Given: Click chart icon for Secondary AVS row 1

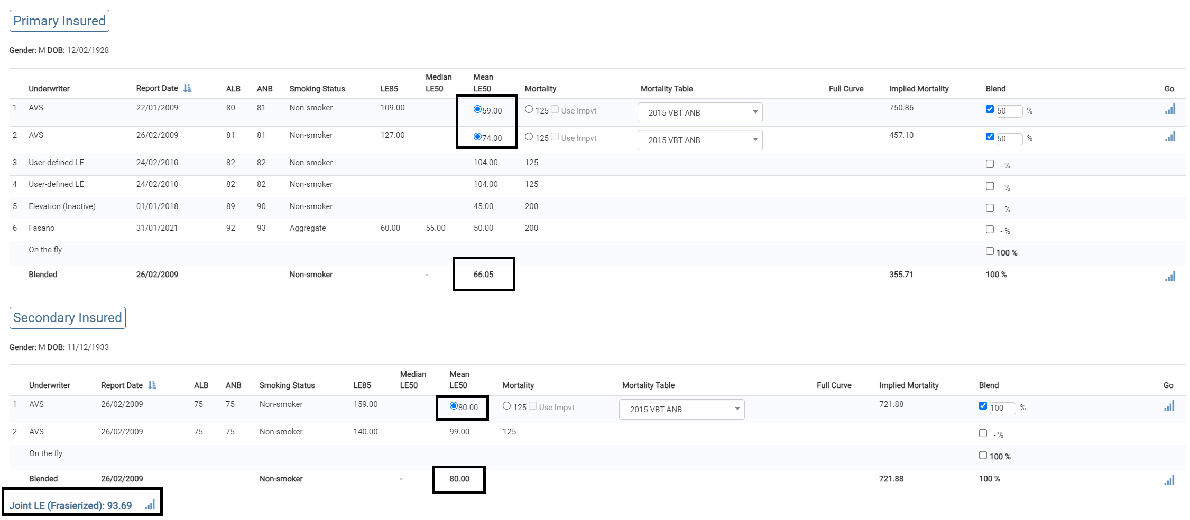Looking at the screenshot, I should pos(1169,406).
